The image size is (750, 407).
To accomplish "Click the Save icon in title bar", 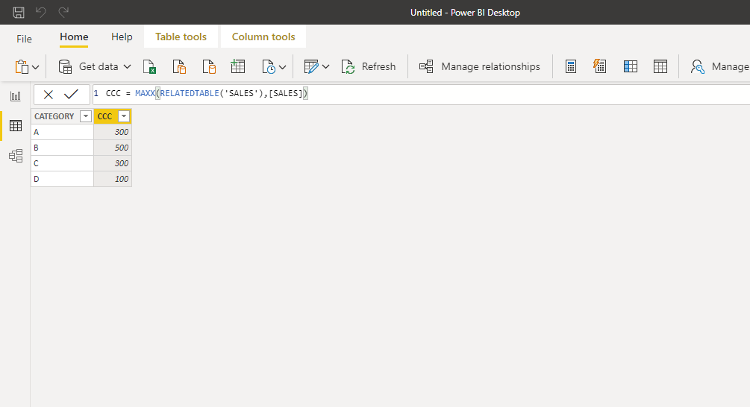I will [19, 13].
